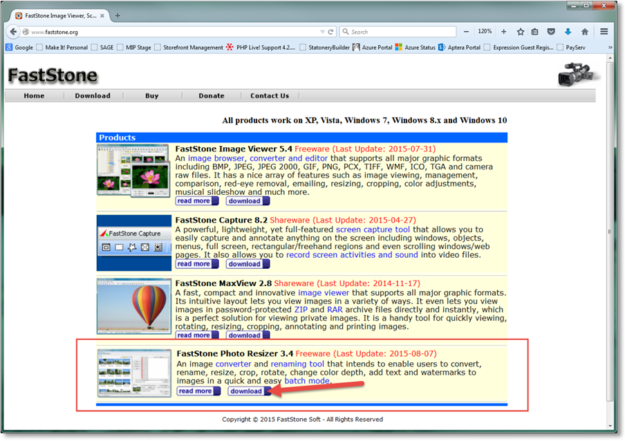Open the URL history dropdown arrow
The height and width of the screenshot is (441, 625).
click(322, 32)
